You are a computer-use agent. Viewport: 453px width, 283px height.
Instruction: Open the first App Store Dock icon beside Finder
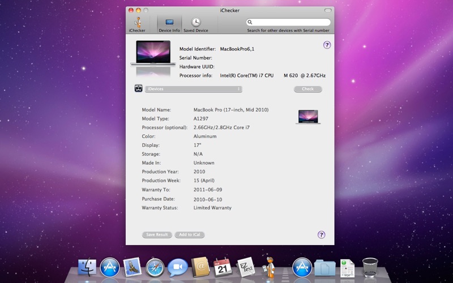(110, 267)
